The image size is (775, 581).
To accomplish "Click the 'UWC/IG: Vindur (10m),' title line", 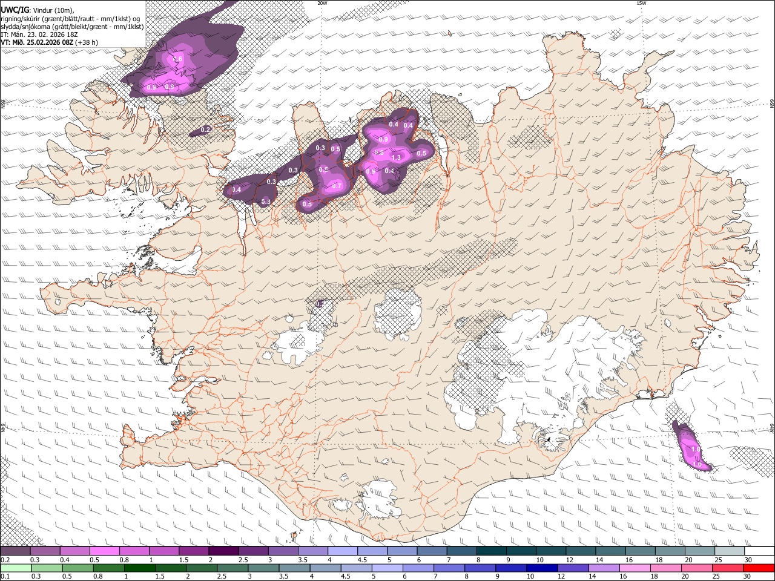I will [38, 10].
